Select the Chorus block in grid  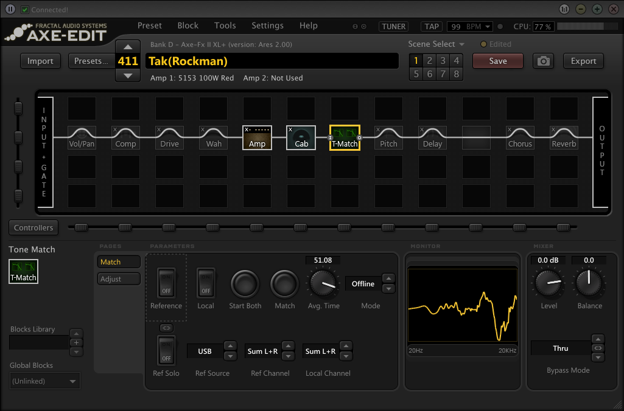coord(520,137)
